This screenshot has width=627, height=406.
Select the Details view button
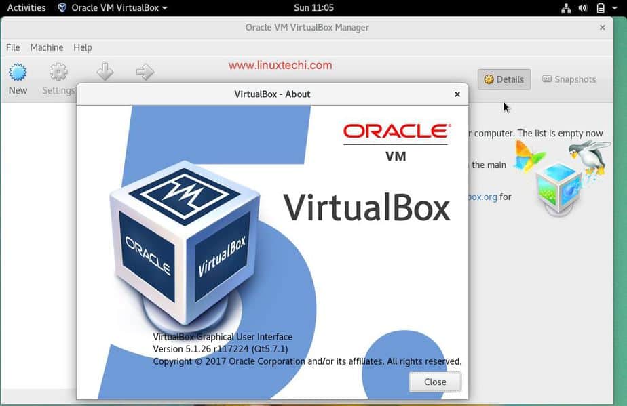pyautogui.click(x=503, y=79)
